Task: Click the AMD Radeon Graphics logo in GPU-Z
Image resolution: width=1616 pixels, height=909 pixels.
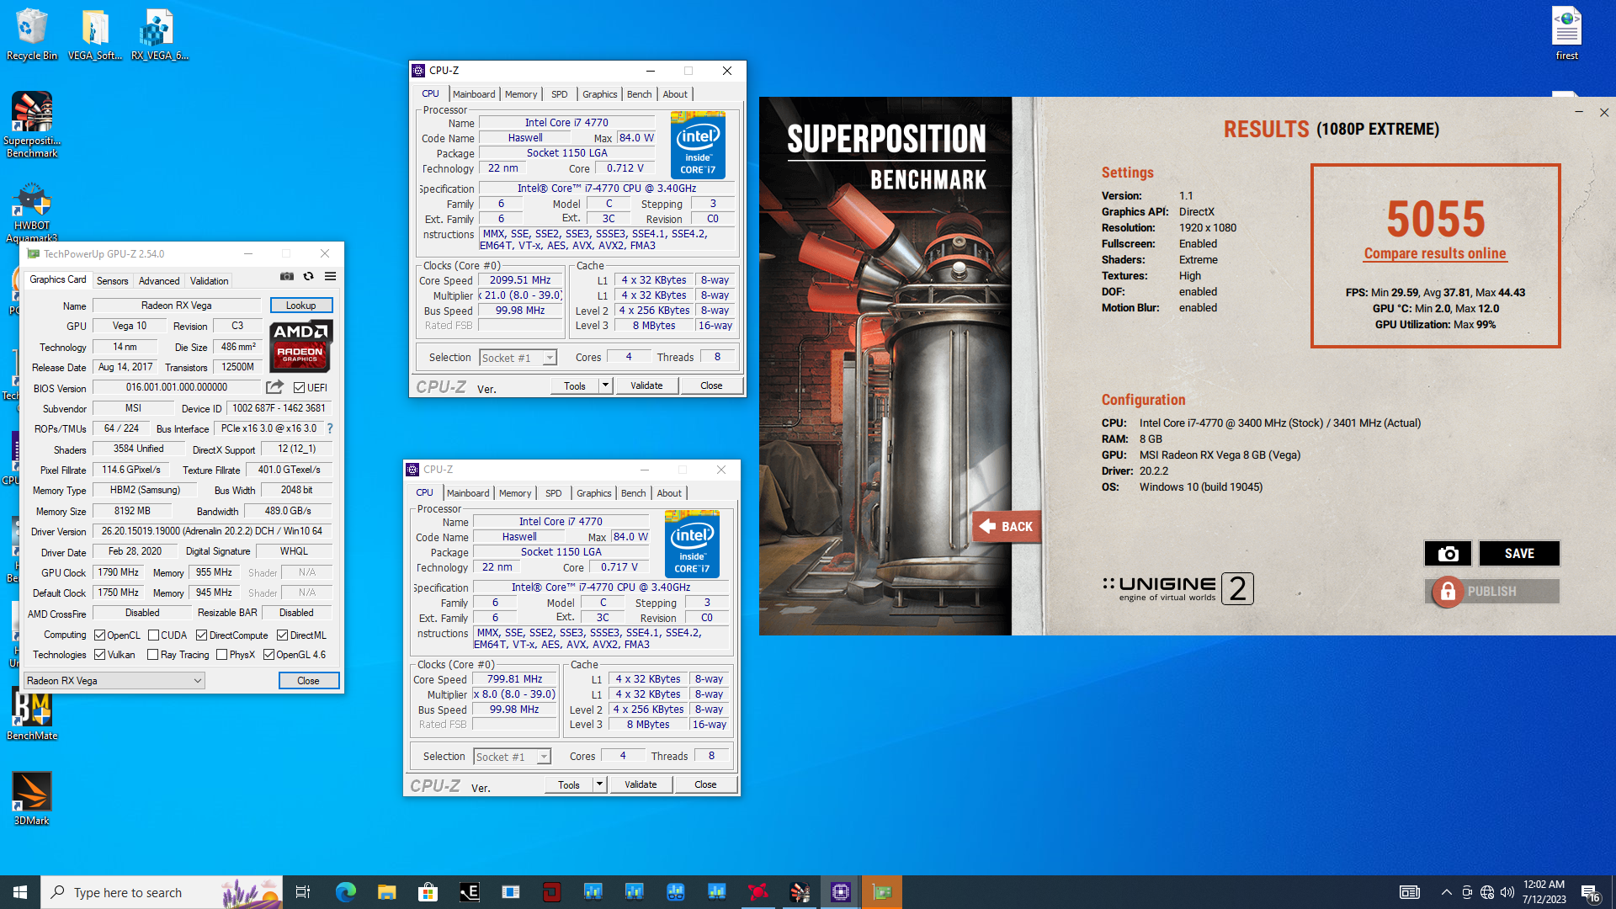Action: pyautogui.click(x=300, y=346)
